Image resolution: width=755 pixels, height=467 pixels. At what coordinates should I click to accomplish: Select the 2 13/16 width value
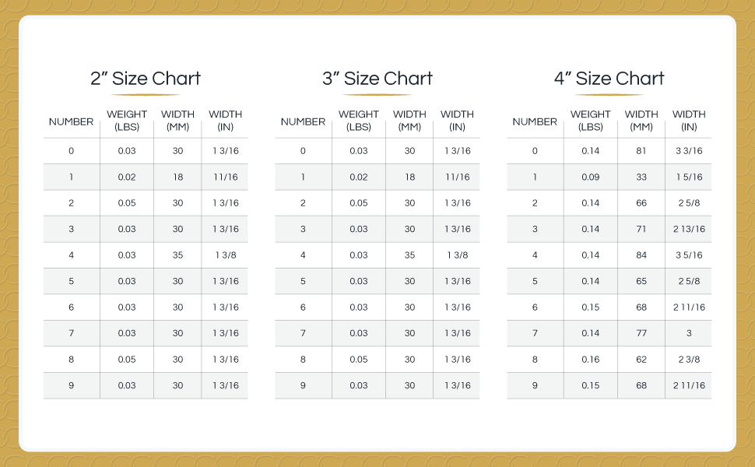click(x=689, y=229)
